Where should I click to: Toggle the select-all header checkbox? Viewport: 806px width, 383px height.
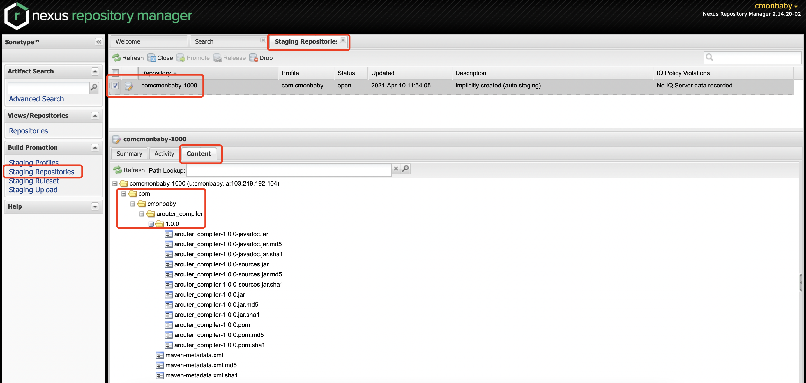pyautogui.click(x=115, y=73)
